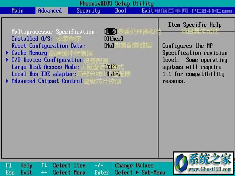Click the Installed O/S label
Screen dimensions: 235x176
point(32,39)
